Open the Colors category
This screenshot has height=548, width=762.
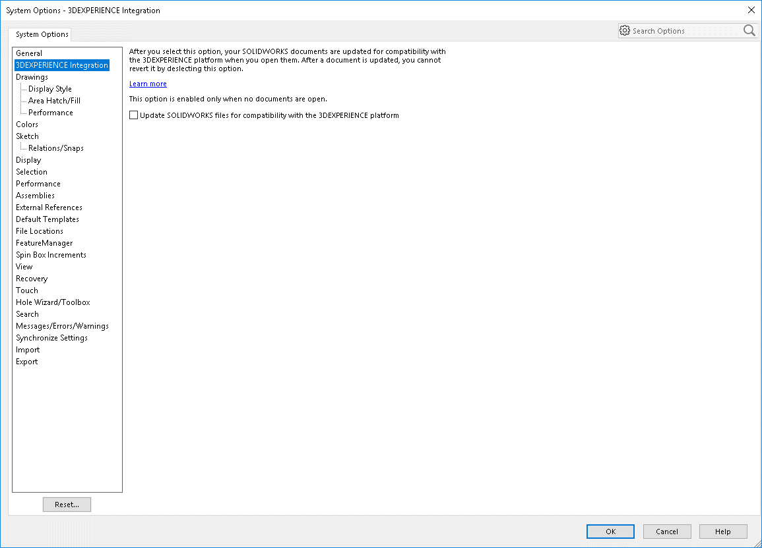tap(27, 124)
